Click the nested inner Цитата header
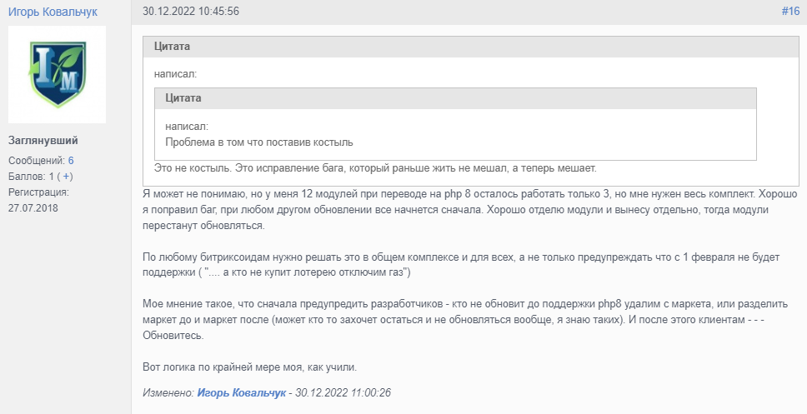This screenshot has width=807, height=414. (x=455, y=98)
